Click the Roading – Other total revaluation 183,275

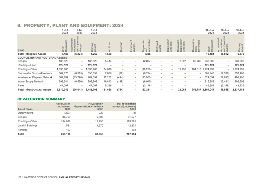pos(131,121)
